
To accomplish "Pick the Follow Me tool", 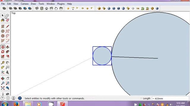I will click(7, 52).
